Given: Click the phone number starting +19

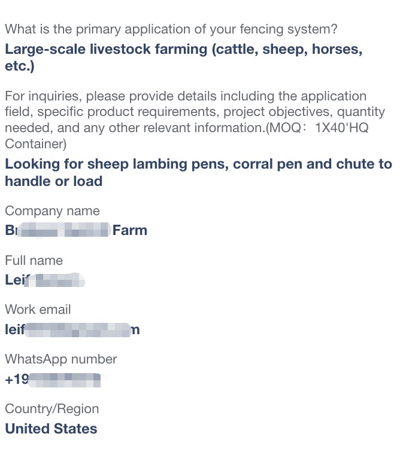Looking at the screenshot, I should (53, 379).
